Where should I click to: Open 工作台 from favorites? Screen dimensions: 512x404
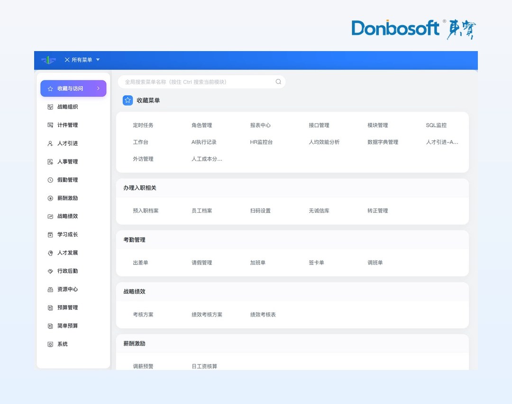[x=140, y=142]
